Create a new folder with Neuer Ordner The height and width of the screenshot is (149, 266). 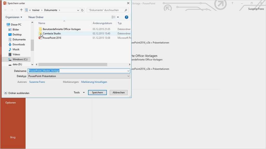click(x=36, y=17)
